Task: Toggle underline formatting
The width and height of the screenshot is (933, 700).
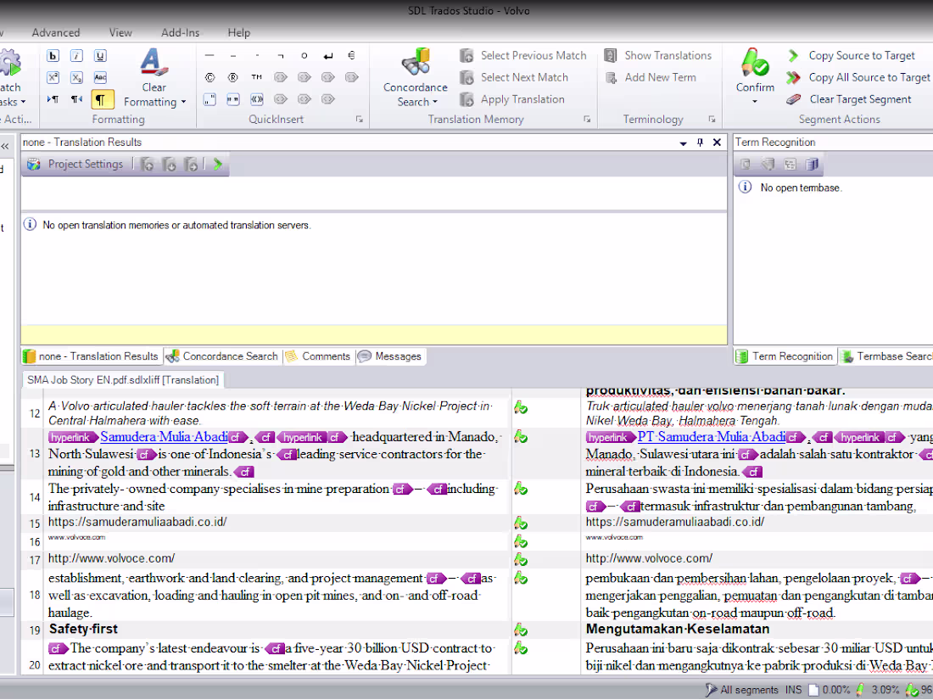Action: 98,55
